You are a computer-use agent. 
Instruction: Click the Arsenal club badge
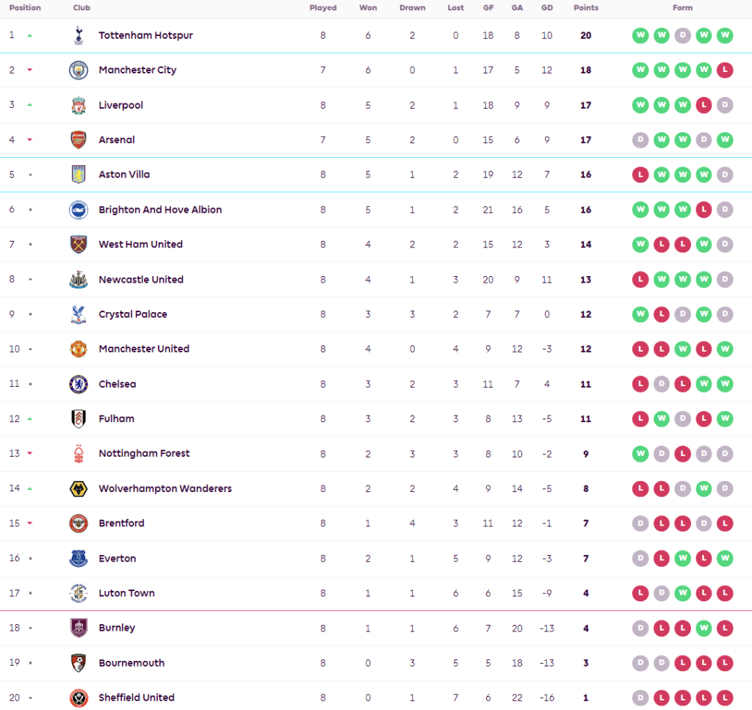tap(79, 140)
